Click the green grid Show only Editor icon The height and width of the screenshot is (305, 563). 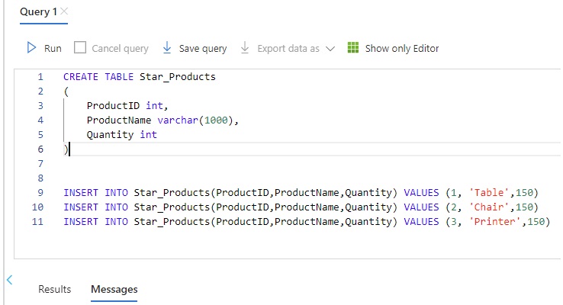coord(353,48)
